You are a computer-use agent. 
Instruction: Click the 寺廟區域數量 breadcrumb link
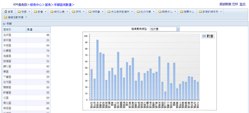(x=63, y=5)
